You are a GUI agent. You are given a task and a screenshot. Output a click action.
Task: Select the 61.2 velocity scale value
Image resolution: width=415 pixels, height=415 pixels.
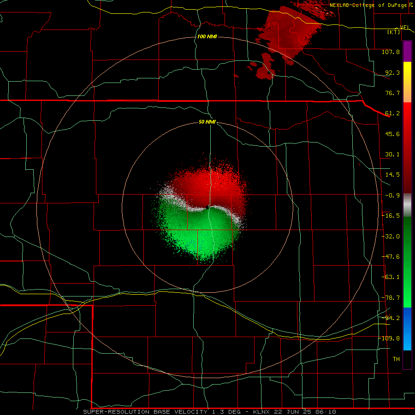[x=392, y=113]
